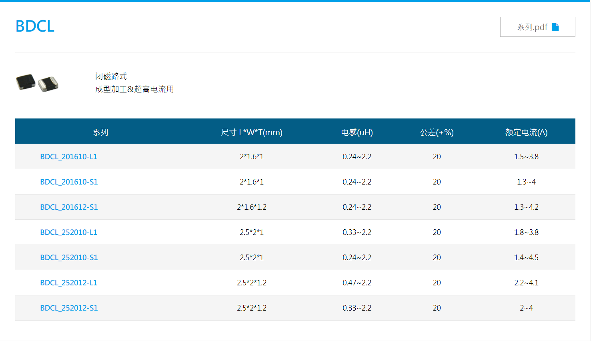Open the BDCL_201610-L1 series link

tap(68, 156)
